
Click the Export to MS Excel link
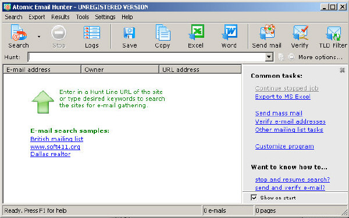click(x=283, y=97)
